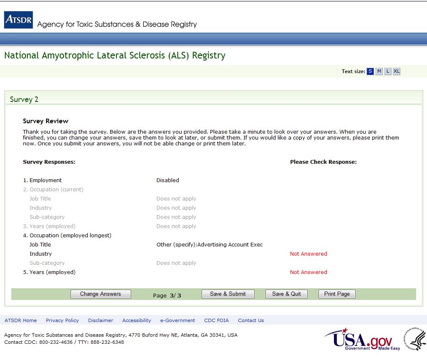Click the Contact Us link
427x358 pixels.
[x=251, y=320]
